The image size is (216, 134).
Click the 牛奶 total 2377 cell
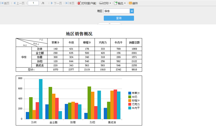(71, 69)
